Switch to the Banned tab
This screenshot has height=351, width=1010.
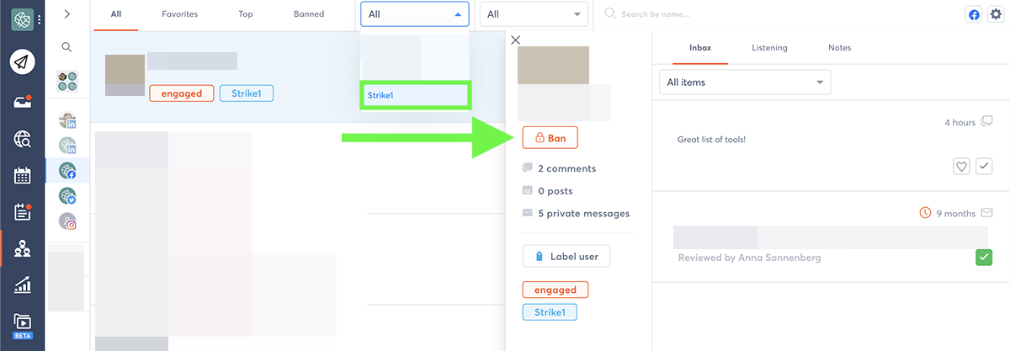pos(309,14)
